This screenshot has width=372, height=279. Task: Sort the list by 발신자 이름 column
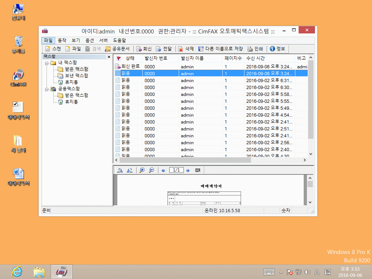coord(201,58)
